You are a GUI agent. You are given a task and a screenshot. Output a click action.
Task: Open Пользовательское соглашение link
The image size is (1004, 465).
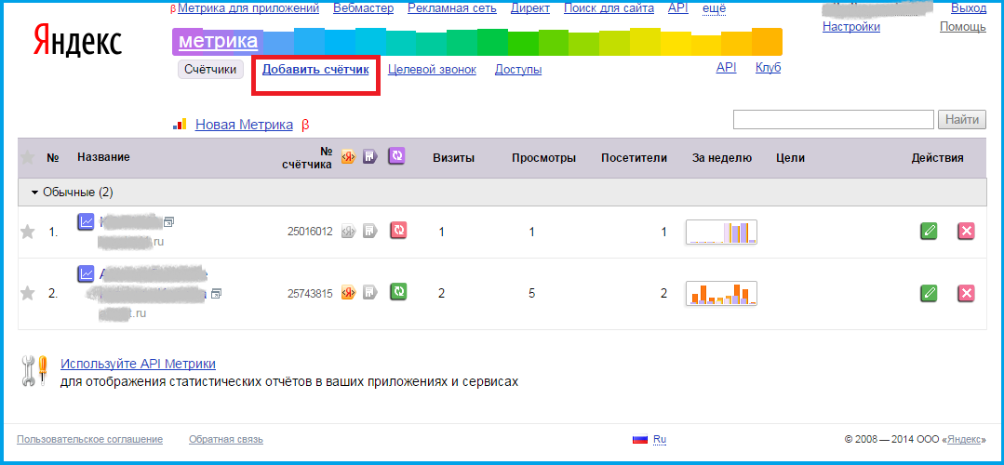click(x=89, y=439)
